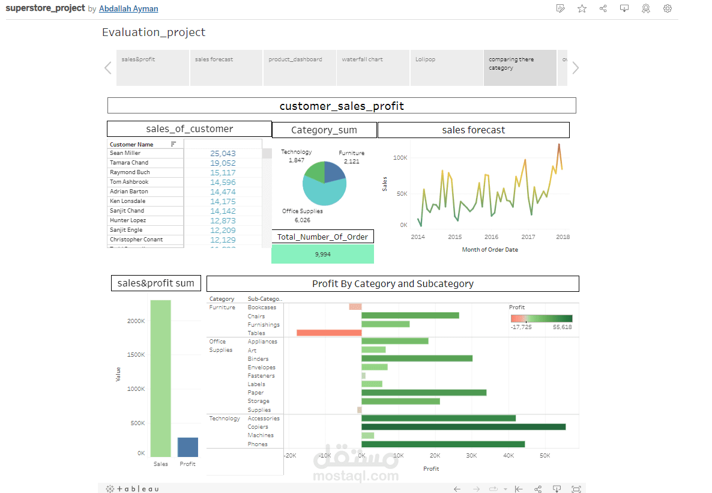
Task: Go to next story point with right chevron
Action: pyautogui.click(x=575, y=68)
